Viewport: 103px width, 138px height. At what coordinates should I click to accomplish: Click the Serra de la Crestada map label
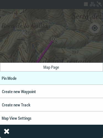(56, 60)
